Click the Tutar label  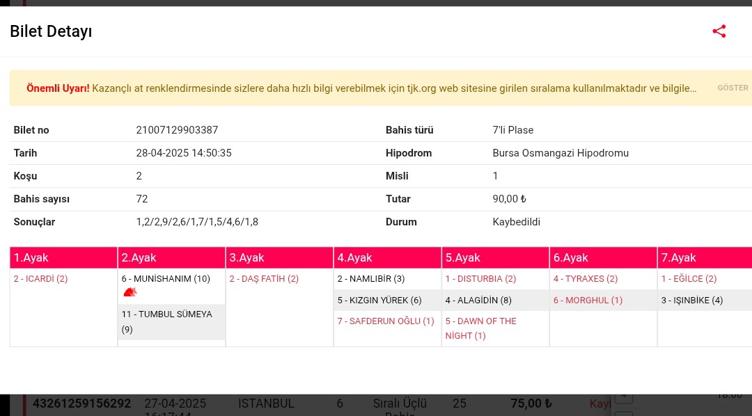tap(398, 199)
